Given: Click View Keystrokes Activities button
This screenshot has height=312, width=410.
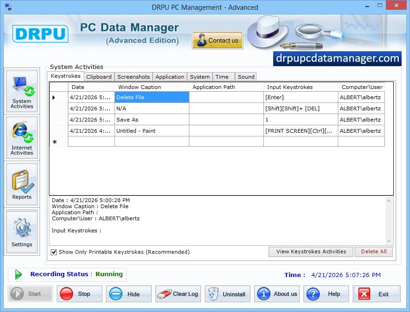Looking at the screenshot, I should pyautogui.click(x=311, y=252).
